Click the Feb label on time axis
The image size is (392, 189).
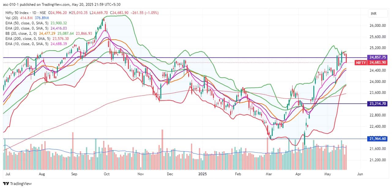pyautogui.click(x=238, y=174)
